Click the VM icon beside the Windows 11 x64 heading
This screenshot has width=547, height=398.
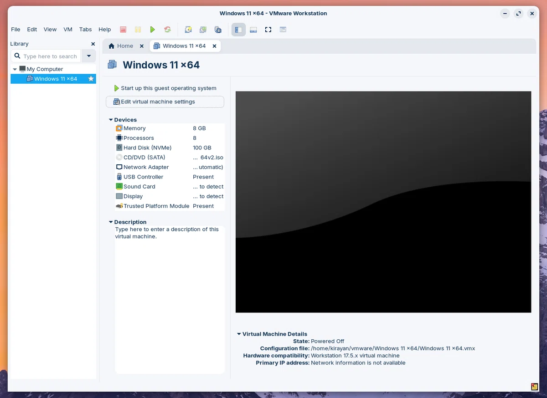click(112, 65)
